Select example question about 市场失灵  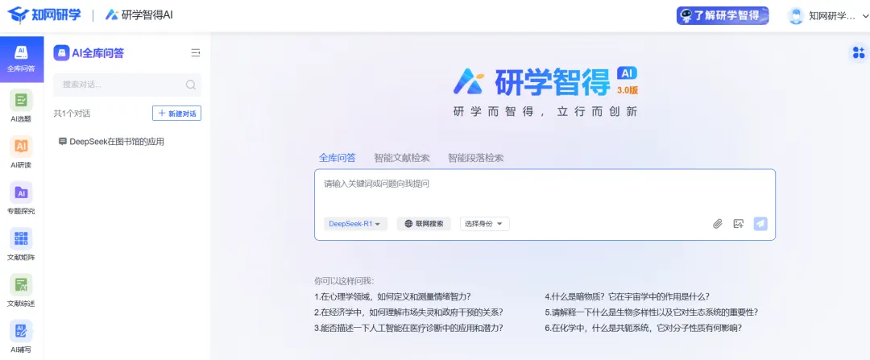(x=408, y=312)
